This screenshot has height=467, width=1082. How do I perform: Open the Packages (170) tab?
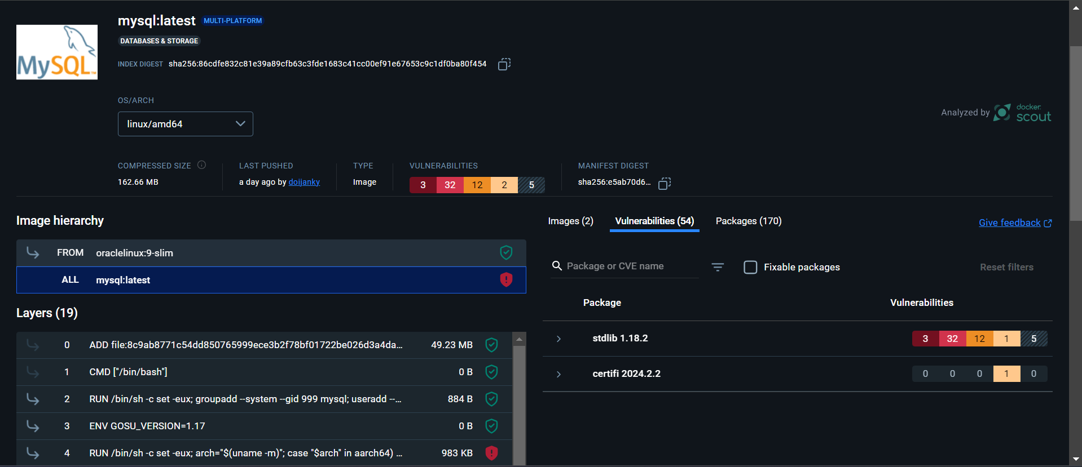[749, 221]
